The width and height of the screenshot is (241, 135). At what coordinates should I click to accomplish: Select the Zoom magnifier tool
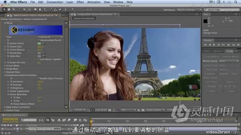[14, 9]
